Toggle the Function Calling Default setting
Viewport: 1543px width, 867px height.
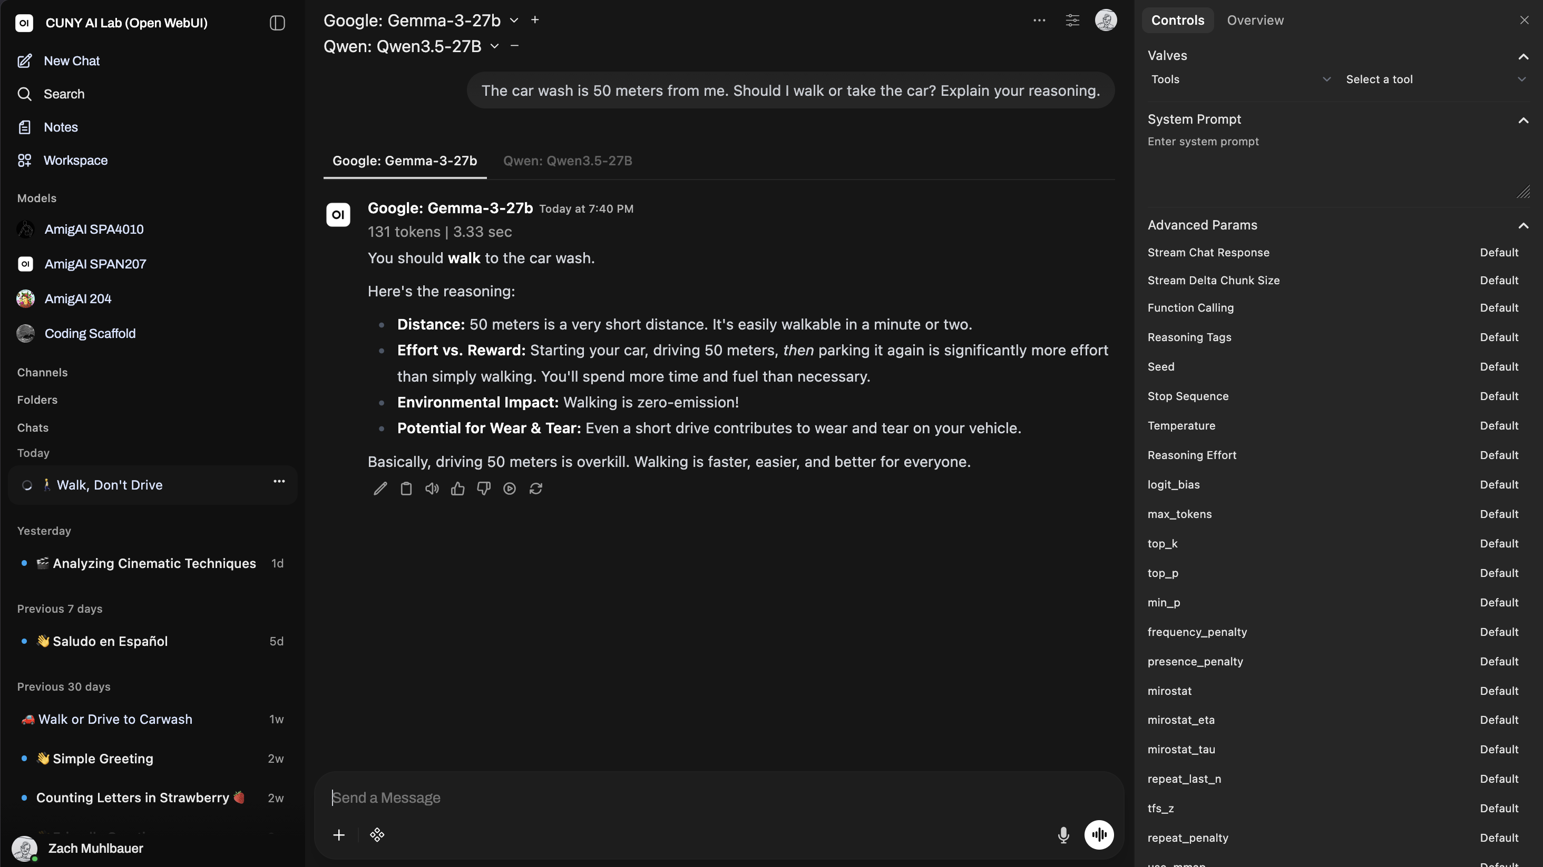(1499, 307)
